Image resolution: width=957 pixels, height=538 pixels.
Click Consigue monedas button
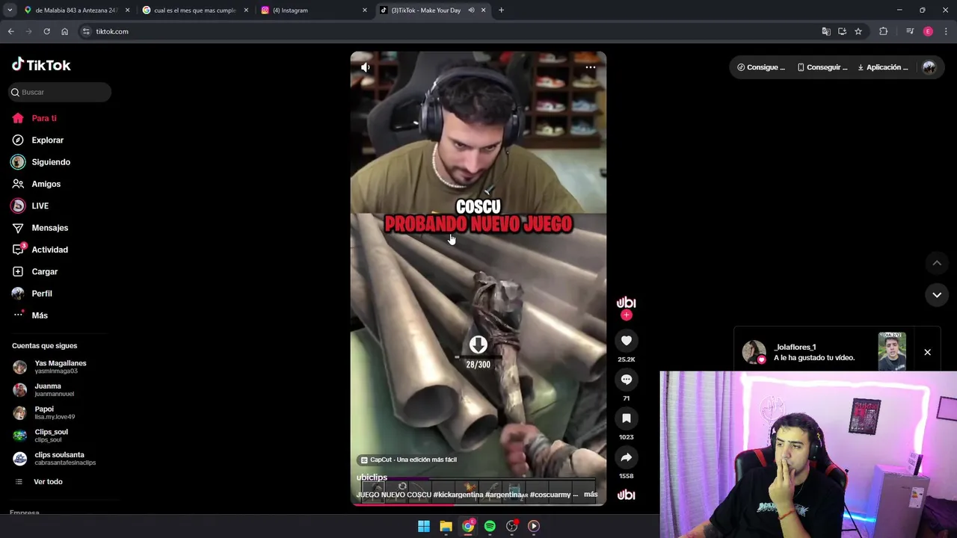[x=761, y=67]
